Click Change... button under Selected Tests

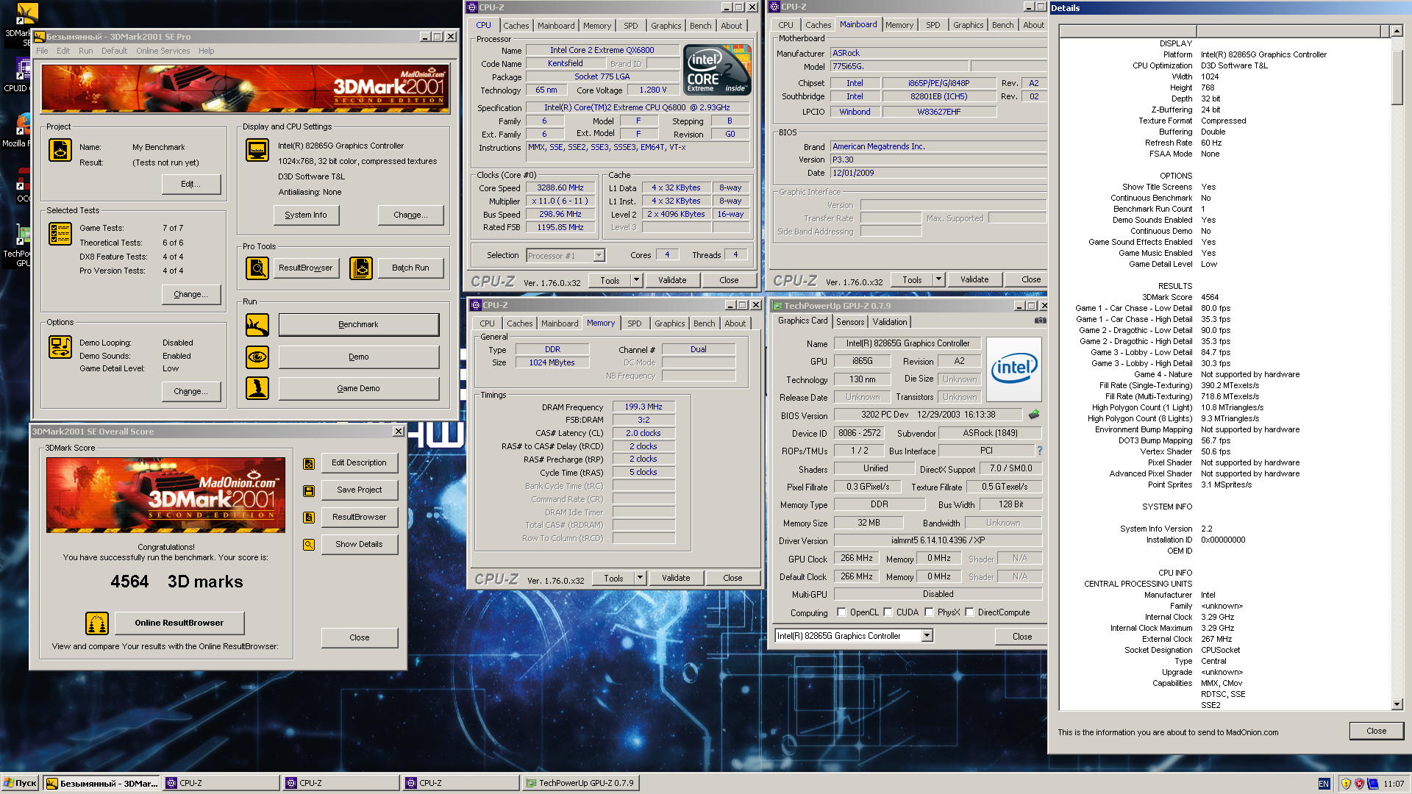point(191,295)
